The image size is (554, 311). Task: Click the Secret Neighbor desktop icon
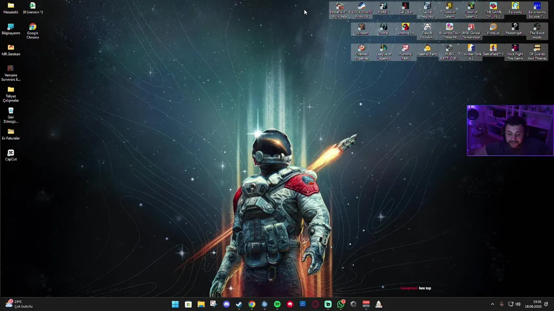point(427,10)
